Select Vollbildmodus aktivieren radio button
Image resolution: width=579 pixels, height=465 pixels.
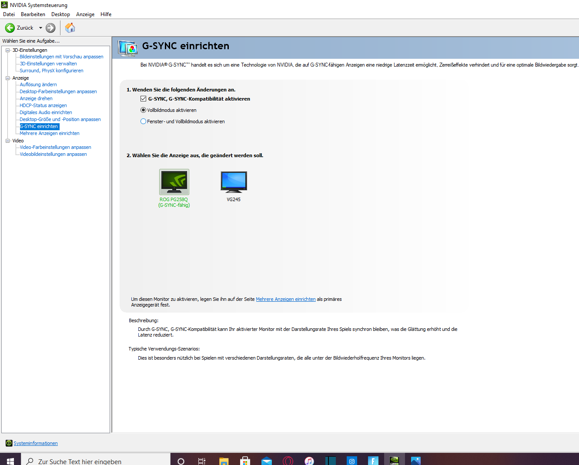(143, 110)
